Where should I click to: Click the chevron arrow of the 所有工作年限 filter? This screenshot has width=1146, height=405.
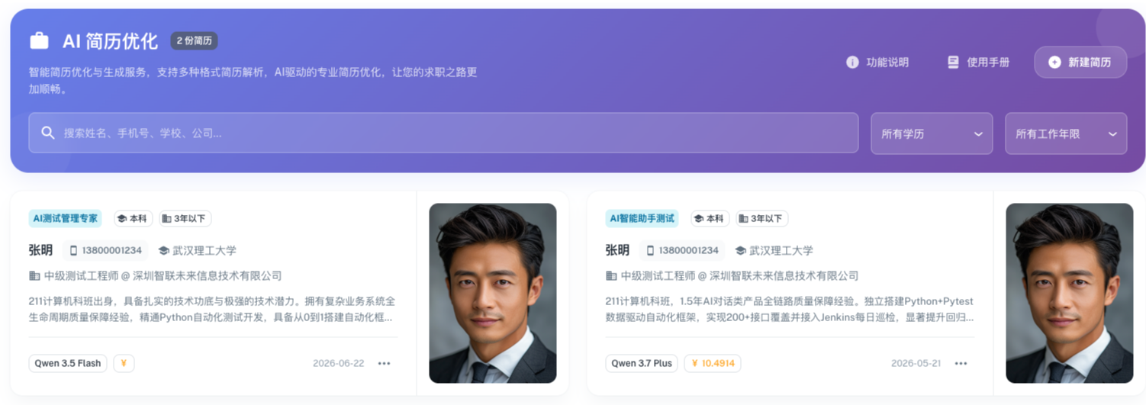(x=1112, y=133)
